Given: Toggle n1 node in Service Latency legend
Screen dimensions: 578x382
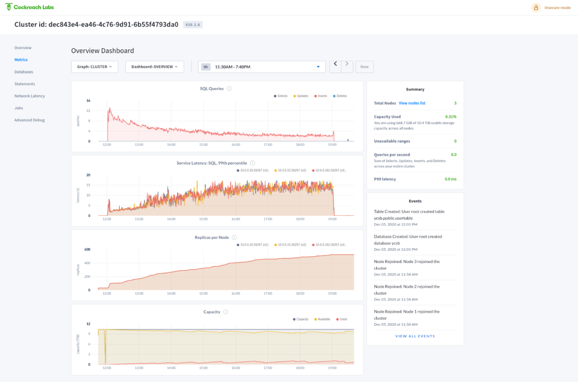Looking at the screenshot, I should pyautogui.click(x=253, y=171).
